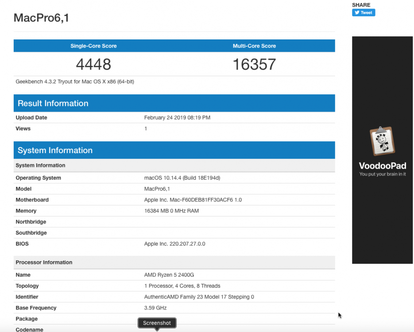Click the Base Frequency label
The width and height of the screenshot is (414, 332).
[36, 308]
